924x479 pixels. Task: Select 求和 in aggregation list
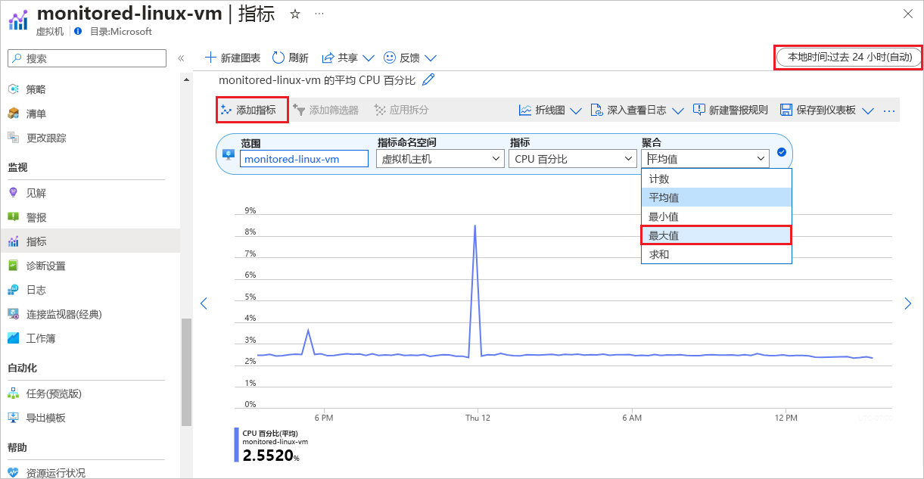717,254
